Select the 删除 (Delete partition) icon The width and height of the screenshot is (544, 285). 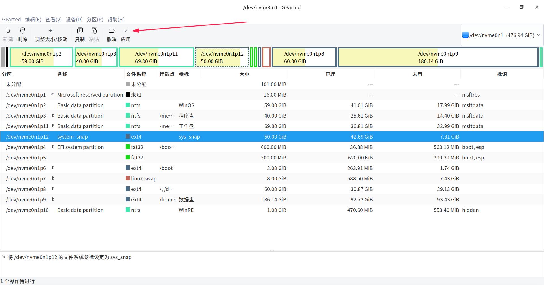(22, 34)
